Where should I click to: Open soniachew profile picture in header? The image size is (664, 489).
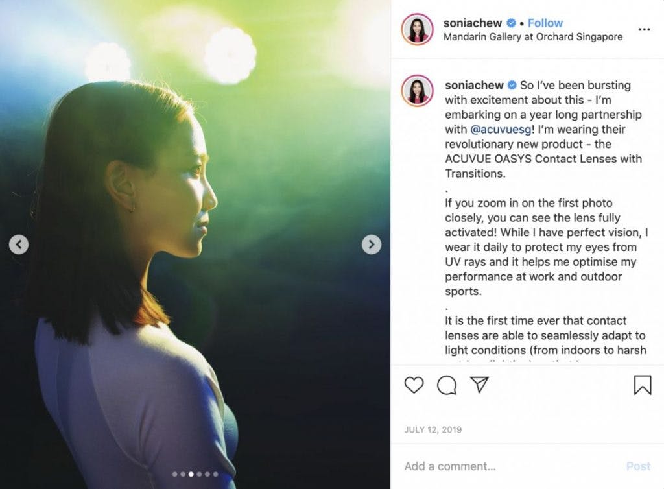417,29
